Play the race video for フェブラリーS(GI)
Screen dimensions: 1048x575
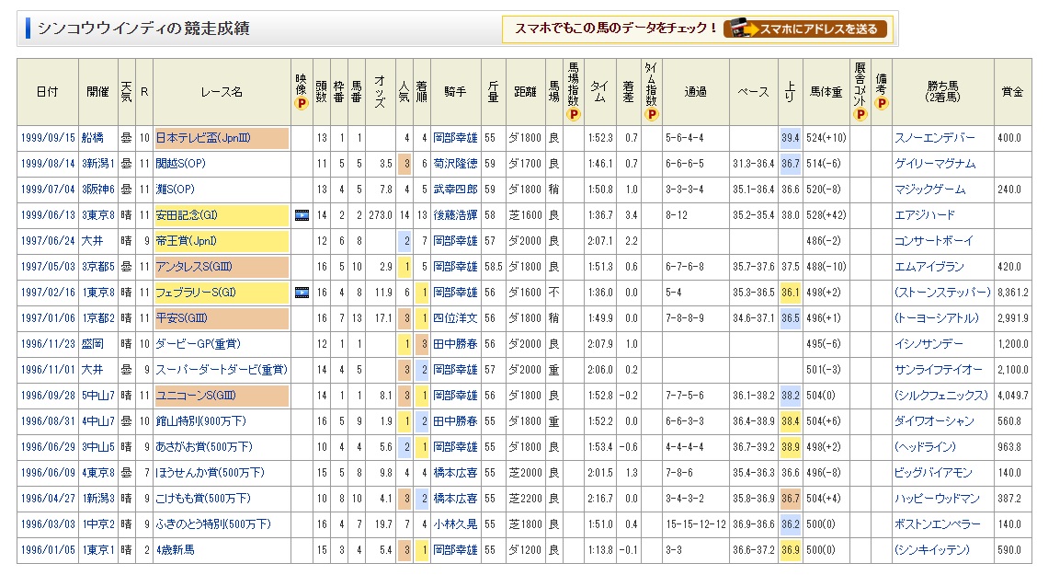301,293
